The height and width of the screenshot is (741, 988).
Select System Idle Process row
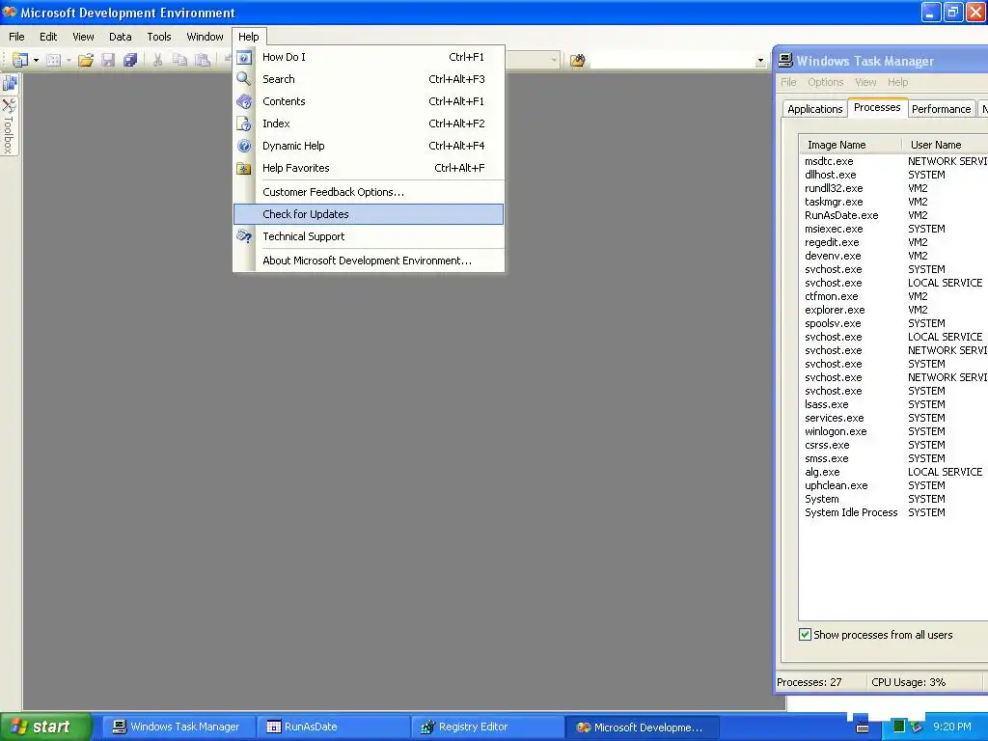(x=893, y=513)
